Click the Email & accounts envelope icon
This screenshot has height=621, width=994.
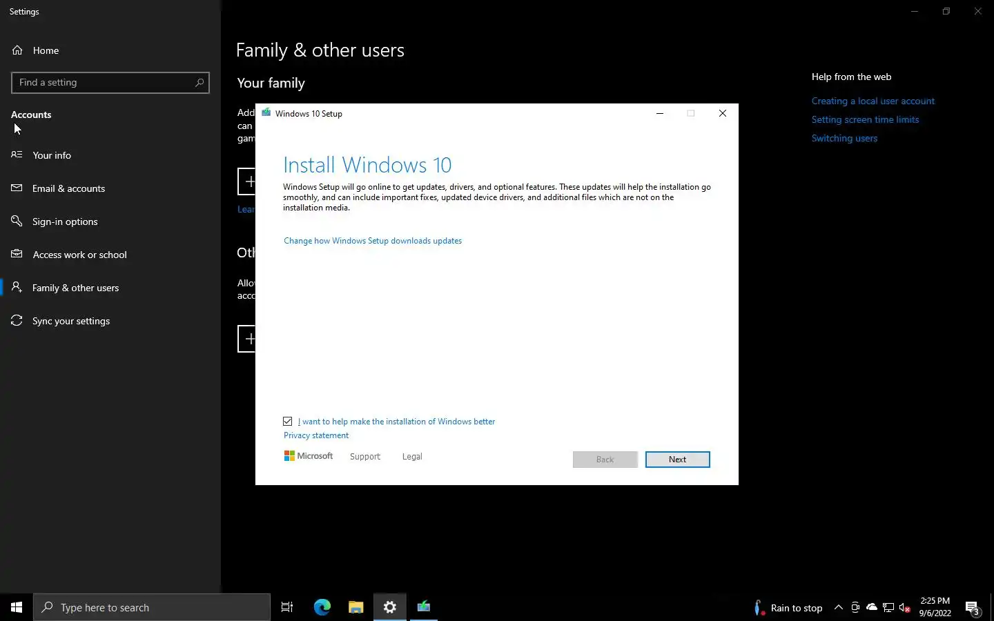(x=17, y=188)
